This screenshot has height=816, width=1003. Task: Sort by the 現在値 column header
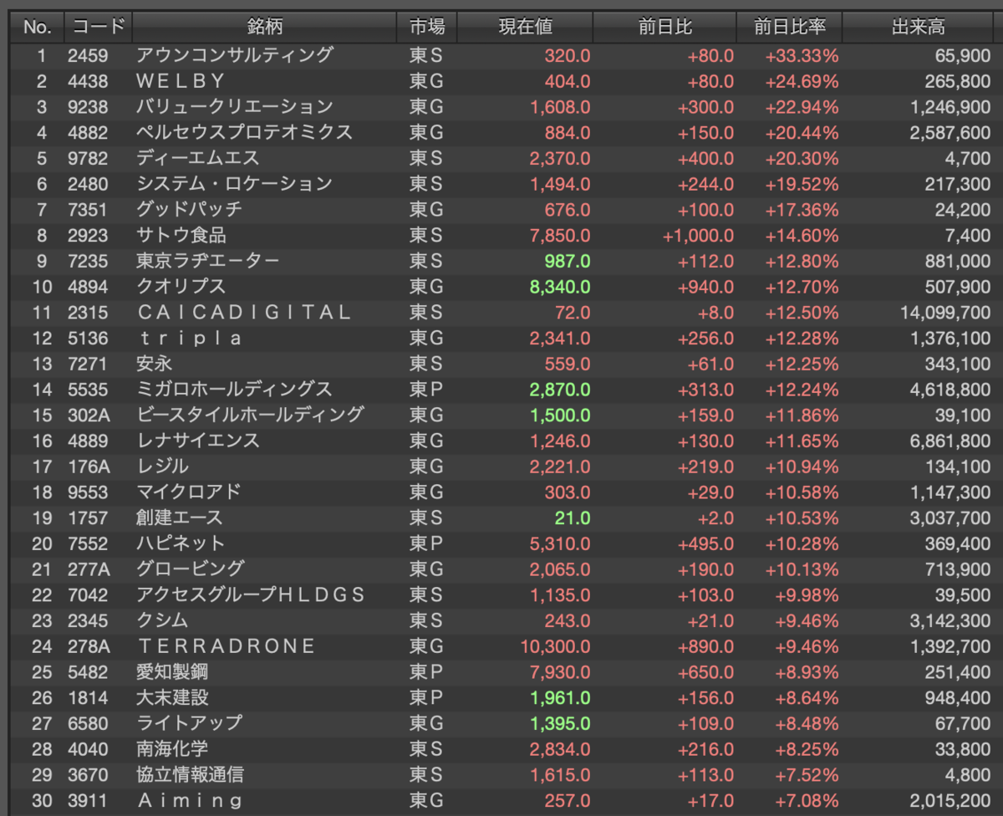pyautogui.click(x=525, y=27)
